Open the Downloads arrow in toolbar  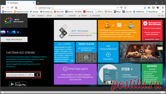pos(145,8)
